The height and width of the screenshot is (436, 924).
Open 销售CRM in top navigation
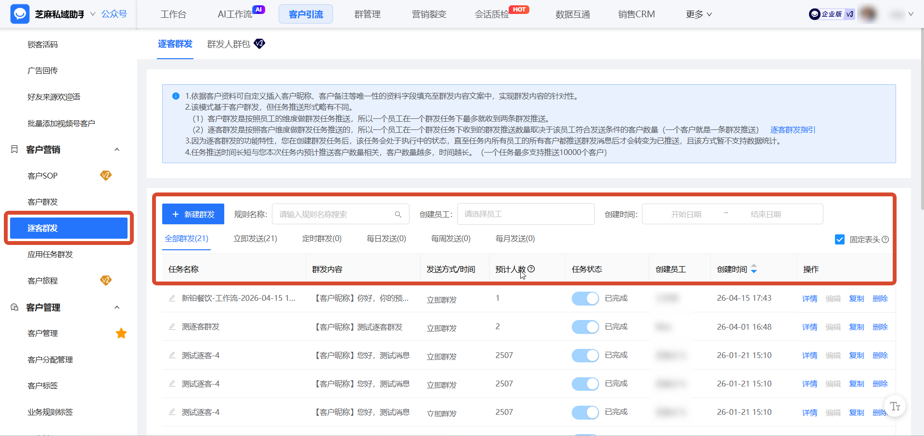click(x=636, y=14)
